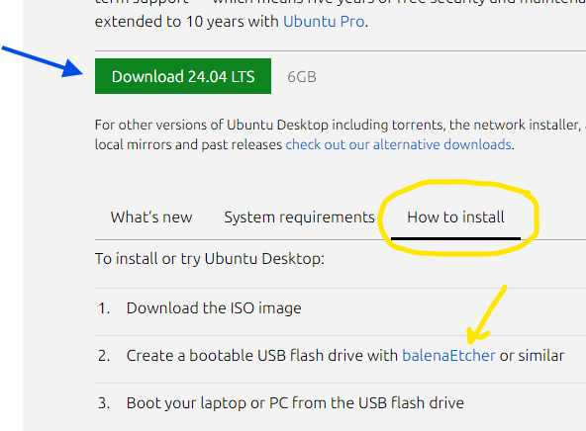Click the yellow arrow pointing at balenaEtcher
586x431 pixels.
pyautogui.click(x=486, y=314)
